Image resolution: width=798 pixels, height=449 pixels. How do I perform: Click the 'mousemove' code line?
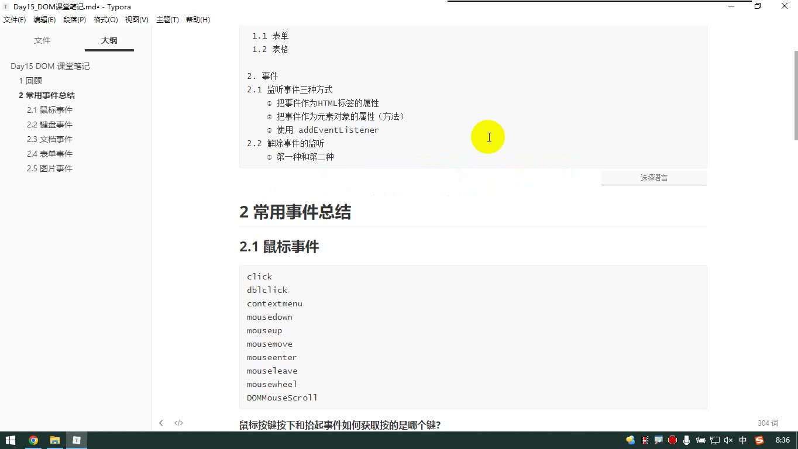(x=270, y=344)
